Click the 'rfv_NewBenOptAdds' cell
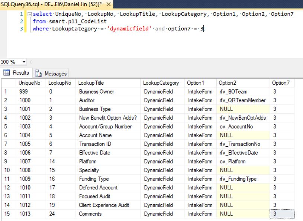Screen dimensions: 303x221 tap(243, 118)
